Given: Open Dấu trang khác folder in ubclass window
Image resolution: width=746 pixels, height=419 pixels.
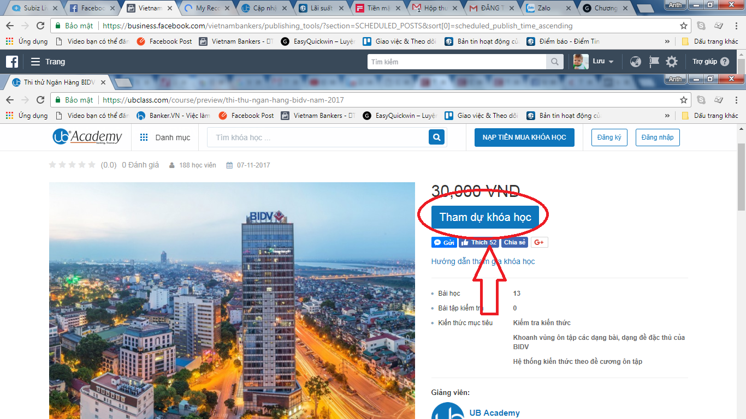Looking at the screenshot, I should pyautogui.click(x=710, y=116).
